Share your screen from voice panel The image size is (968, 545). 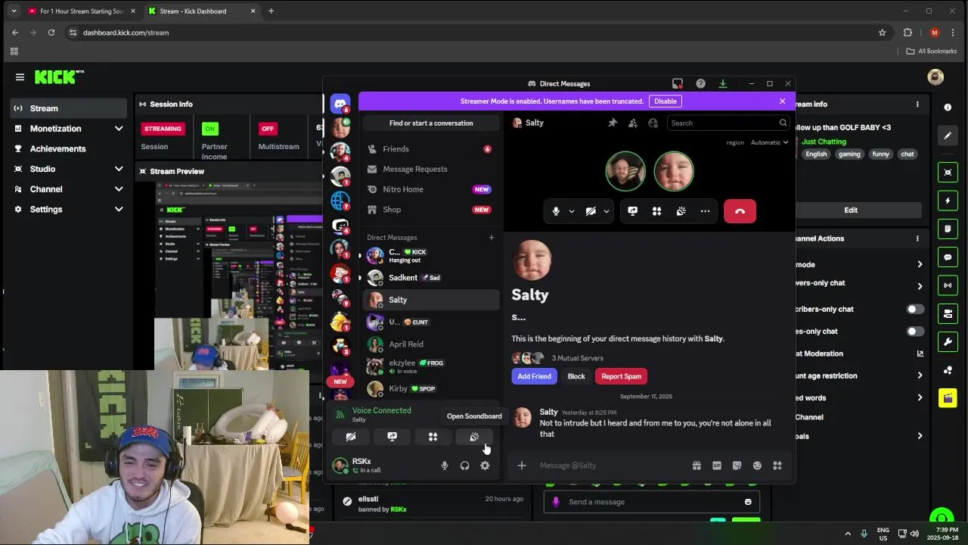click(392, 437)
